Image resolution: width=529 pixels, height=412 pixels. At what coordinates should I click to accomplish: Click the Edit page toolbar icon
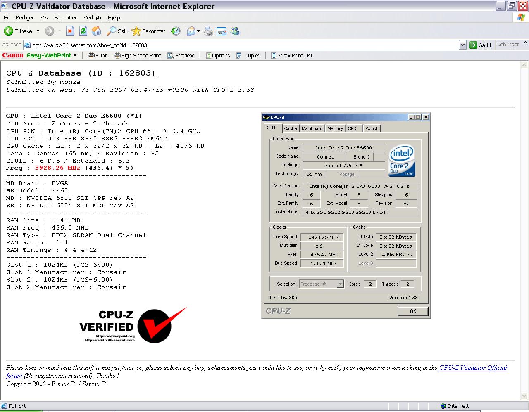222,31
